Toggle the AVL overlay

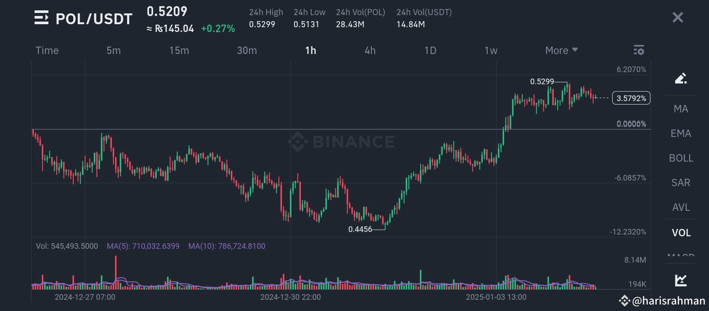coord(680,207)
